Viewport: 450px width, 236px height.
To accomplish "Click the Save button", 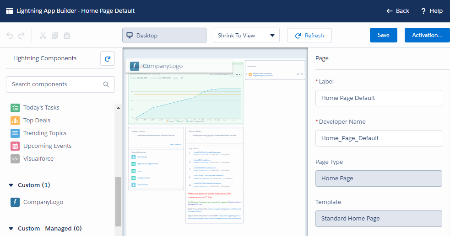I will click(384, 35).
